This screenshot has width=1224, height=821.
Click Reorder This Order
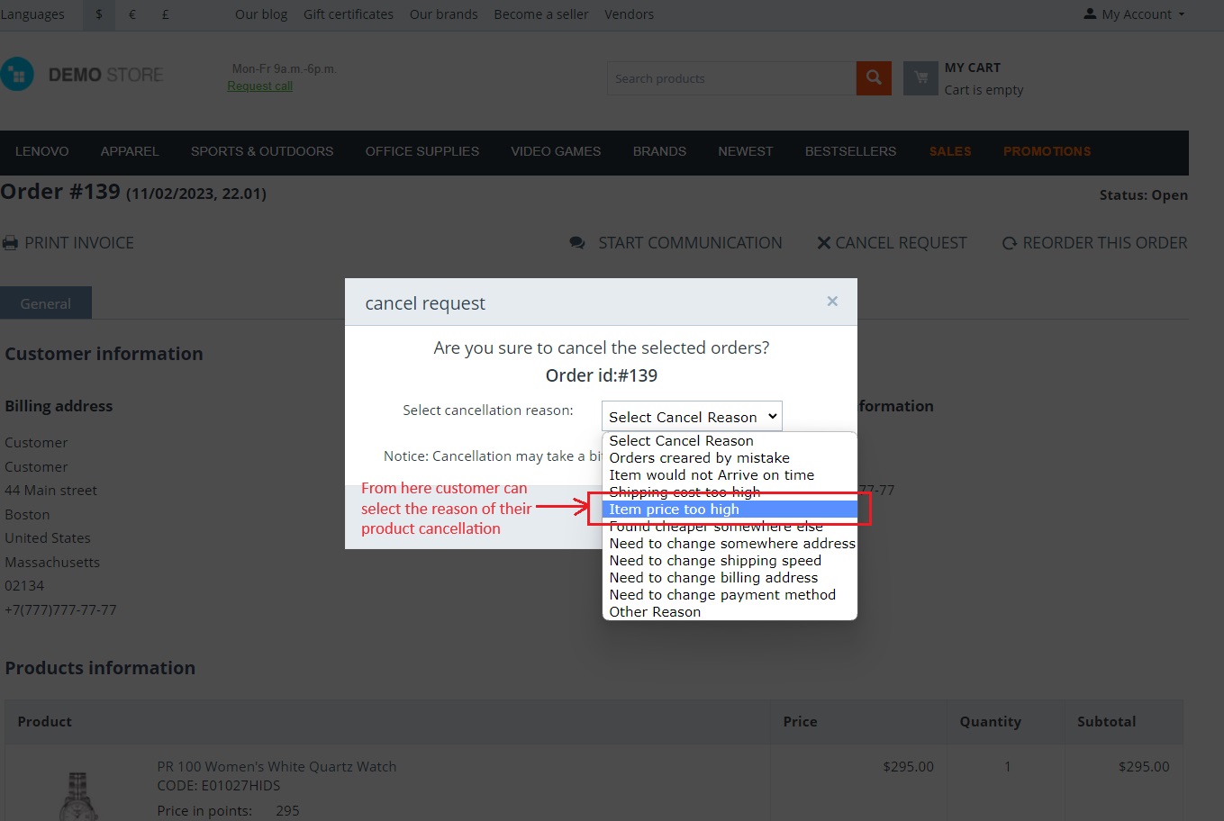[1095, 243]
